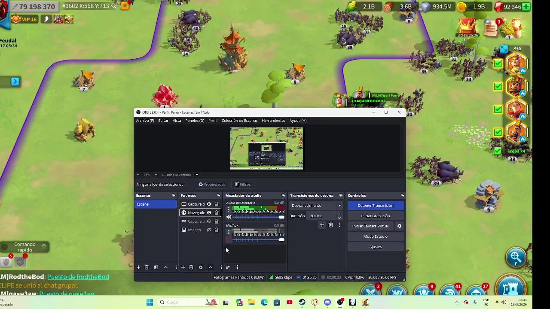Click Iniciar Cámara Virtual button
This screenshot has height=309, width=550.
(370, 226)
